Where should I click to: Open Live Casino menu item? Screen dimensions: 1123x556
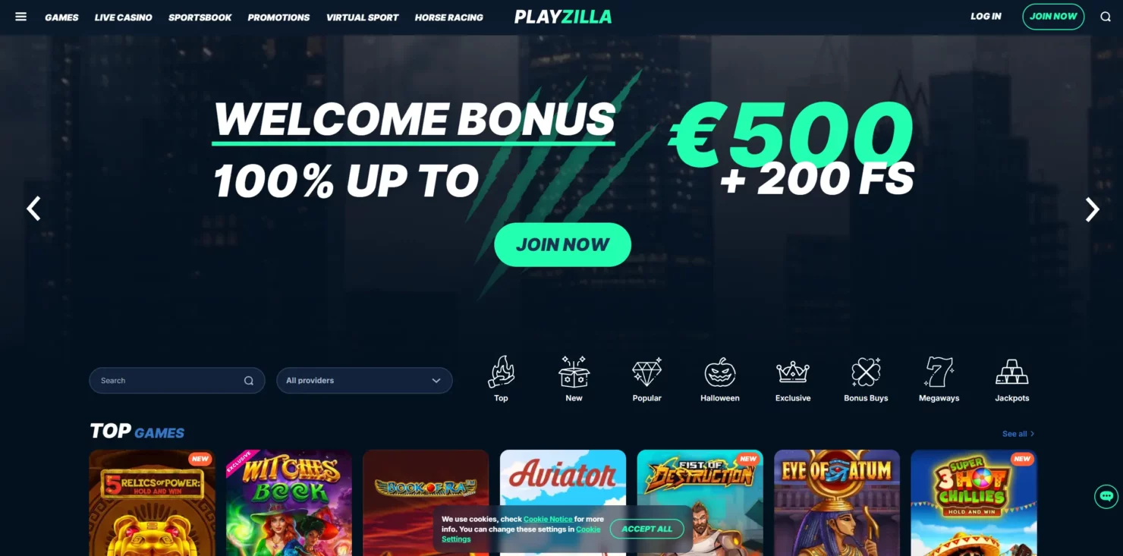(x=123, y=17)
